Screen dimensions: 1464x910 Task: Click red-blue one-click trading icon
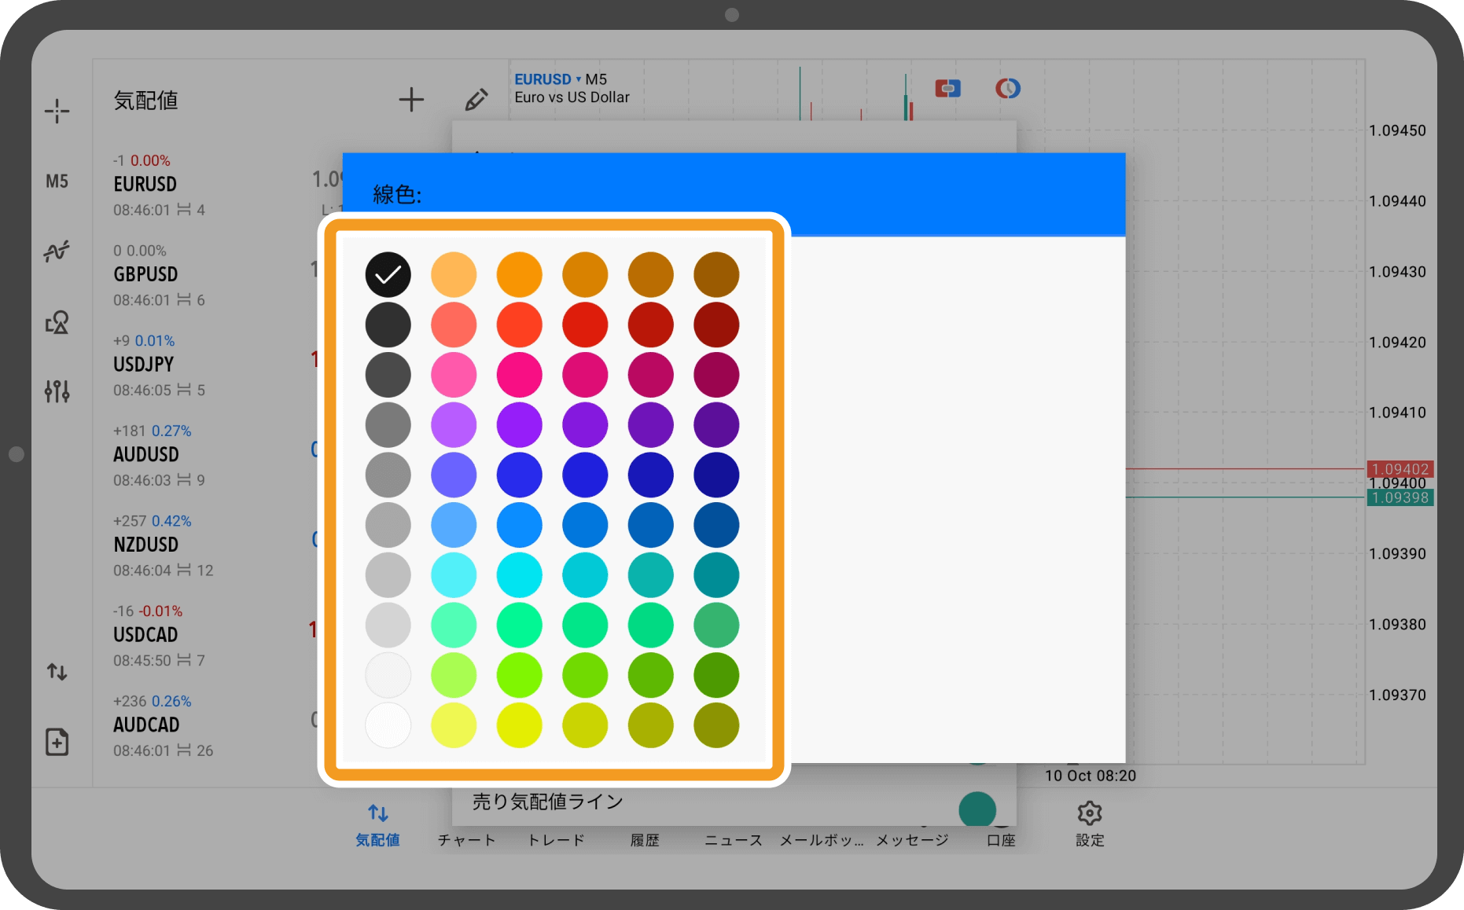947,88
